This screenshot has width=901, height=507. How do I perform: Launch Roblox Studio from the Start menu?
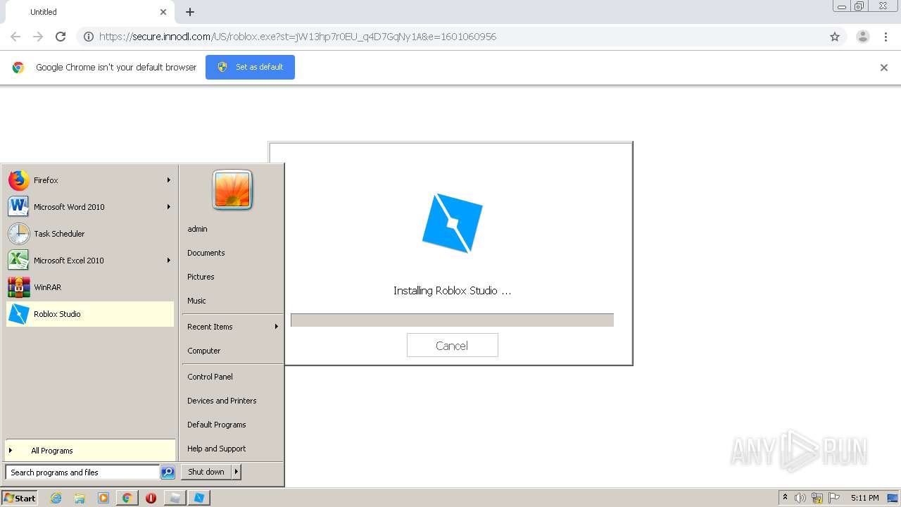(x=89, y=314)
